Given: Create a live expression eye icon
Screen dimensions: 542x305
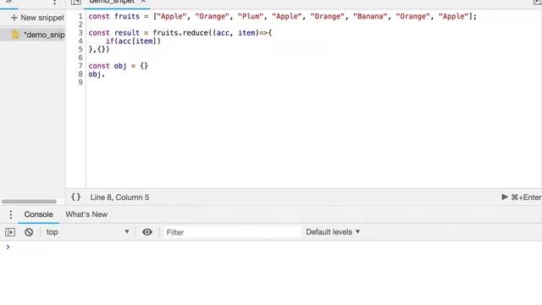Looking at the screenshot, I should click(x=147, y=232).
